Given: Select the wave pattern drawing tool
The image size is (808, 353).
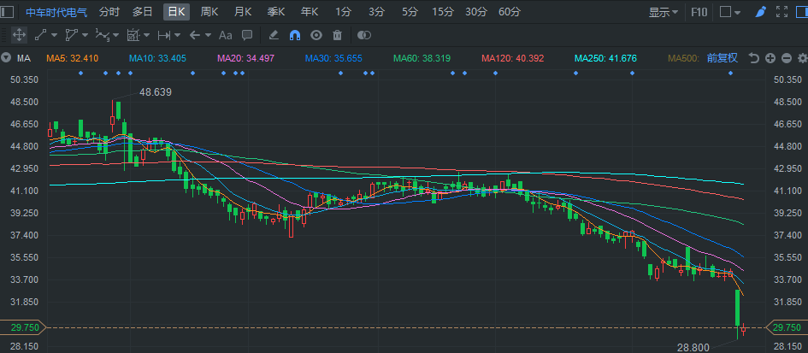Looking at the screenshot, I should pos(103,35).
